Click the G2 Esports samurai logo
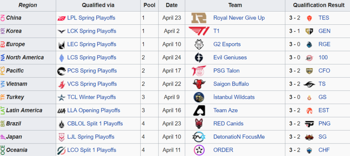Viewport: 350px width, 156px height. coord(199,44)
